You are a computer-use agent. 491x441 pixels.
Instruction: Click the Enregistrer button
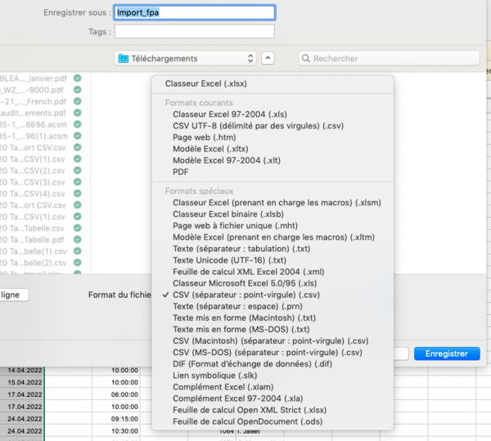pyautogui.click(x=447, y=353)
